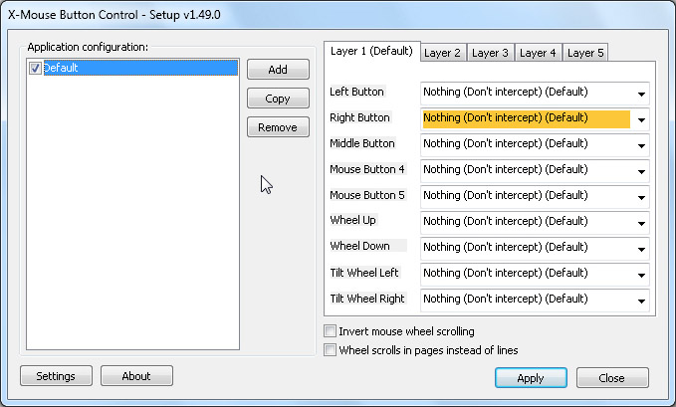The height and width of the screenshot is (407, 676).
Task: Switch to the Layer 2 tab
Action: pyautogui.click(x=443, y=53)
